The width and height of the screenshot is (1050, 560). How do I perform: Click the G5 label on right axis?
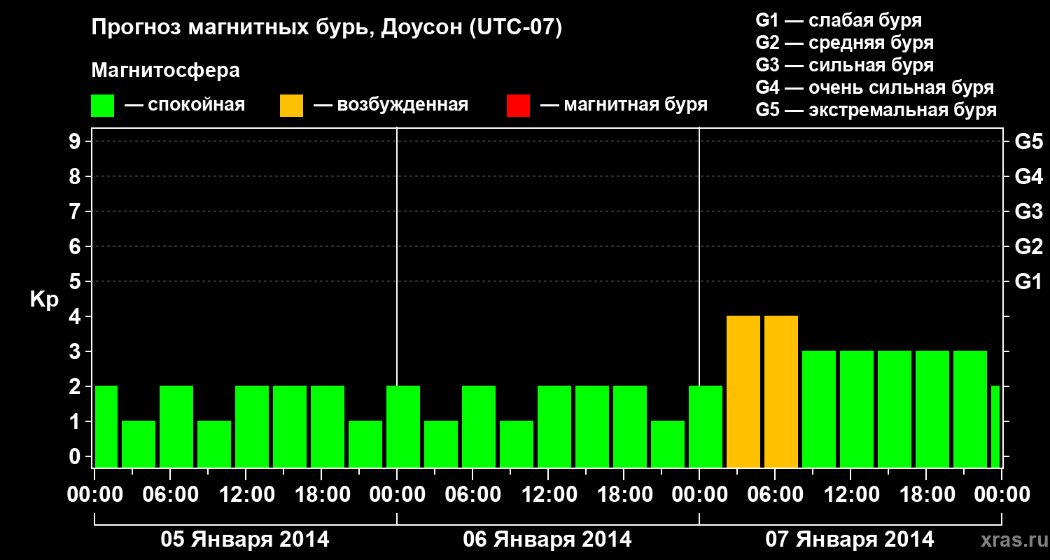(x=1028, y=142)
